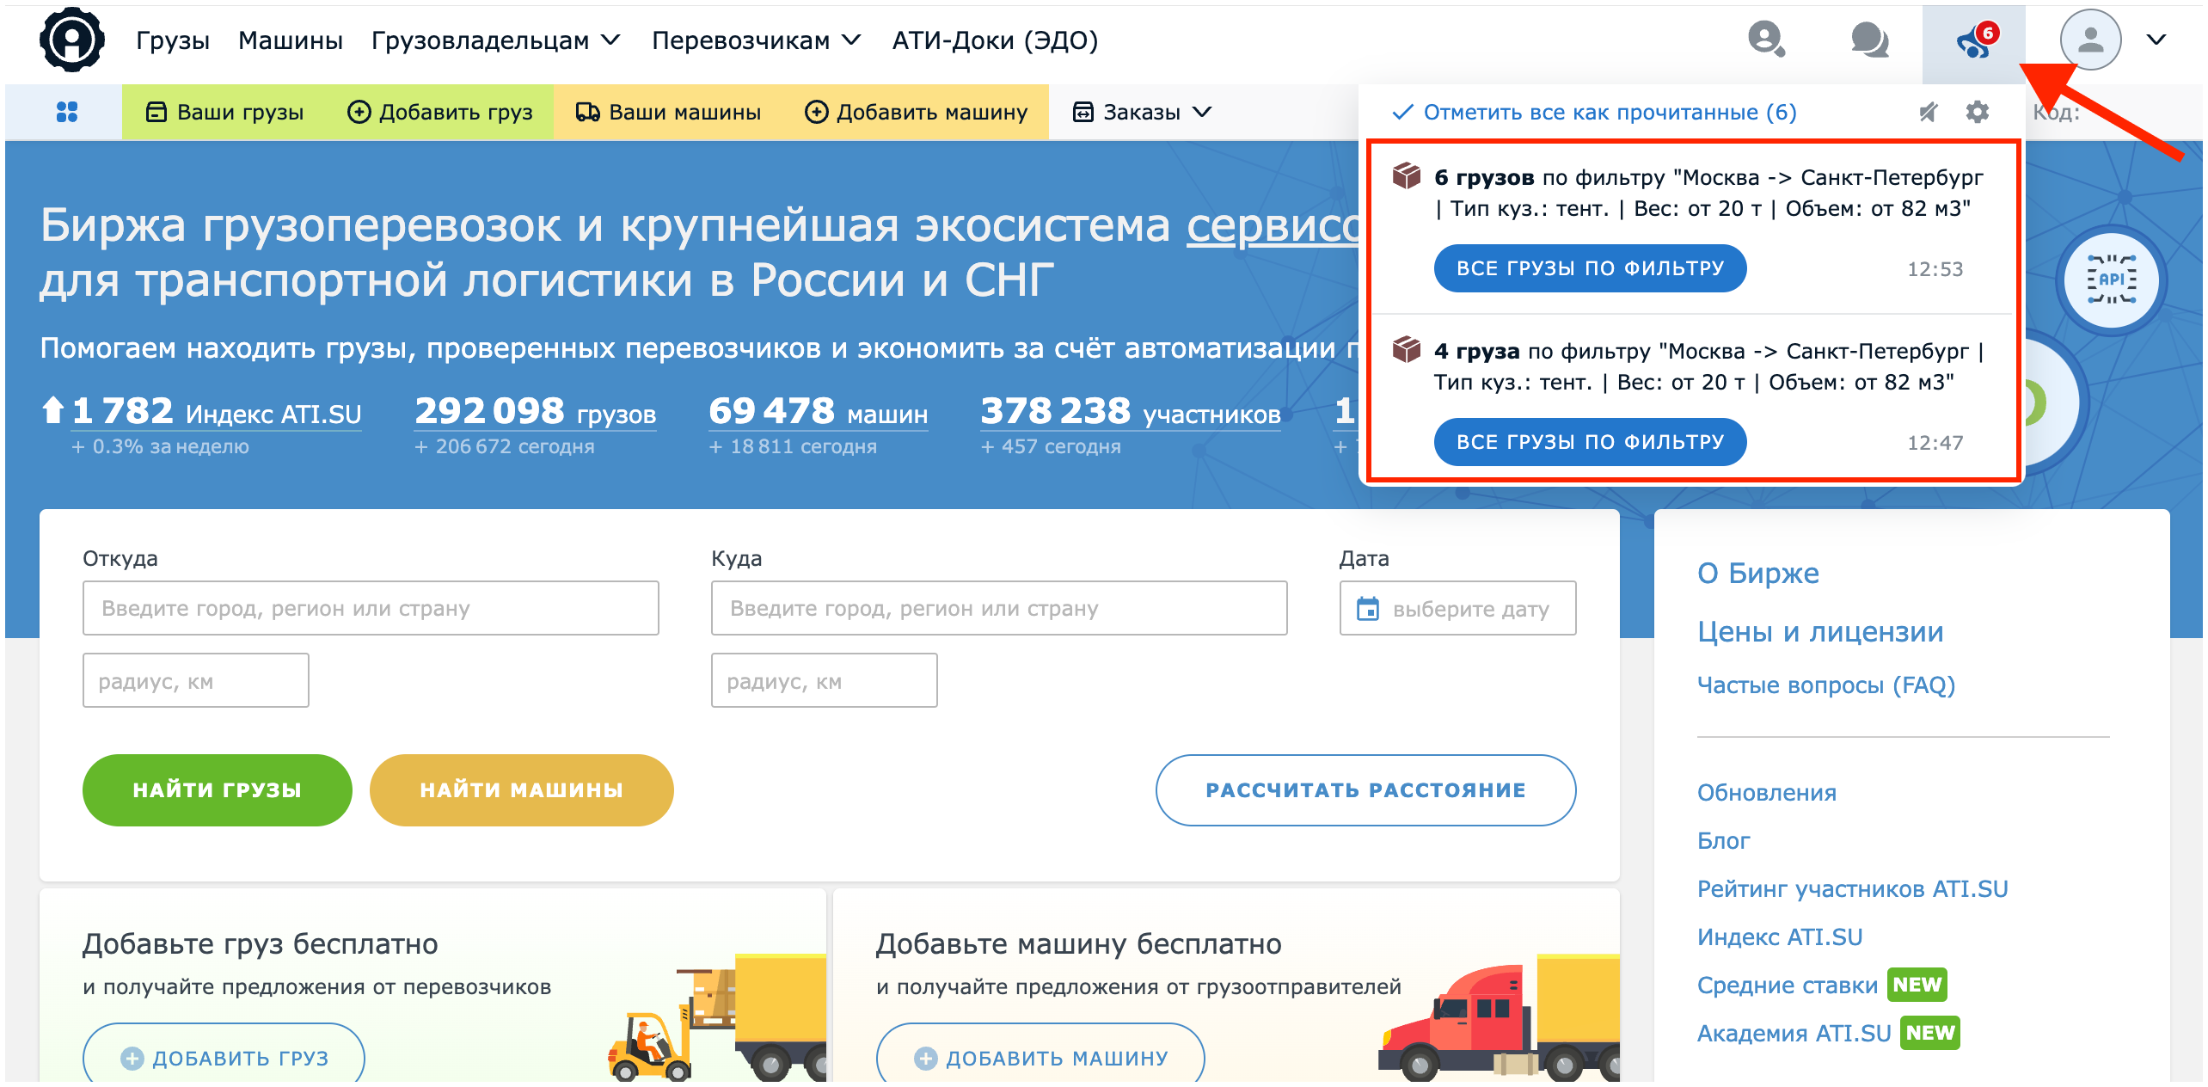Open the chat messages icon
Viewport: 2208px width, 1087px height.
click(1869, 40)
